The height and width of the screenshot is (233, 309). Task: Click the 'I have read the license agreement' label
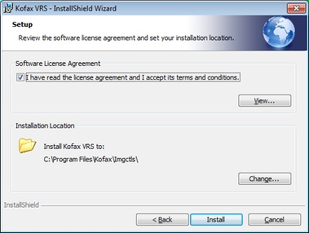pyautogui.click(x=133, y=77)
